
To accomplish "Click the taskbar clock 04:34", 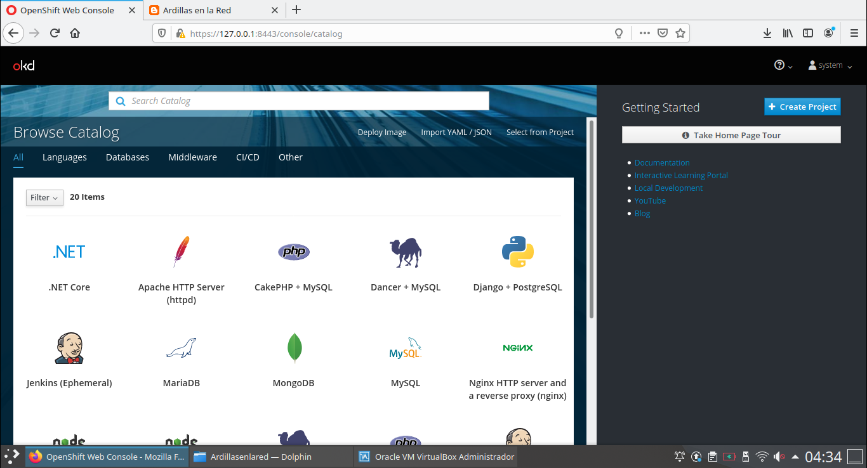I will coord(823,457).
